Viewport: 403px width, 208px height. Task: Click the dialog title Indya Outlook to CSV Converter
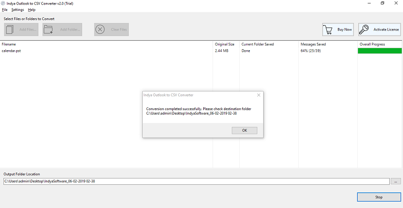point(168,95)
